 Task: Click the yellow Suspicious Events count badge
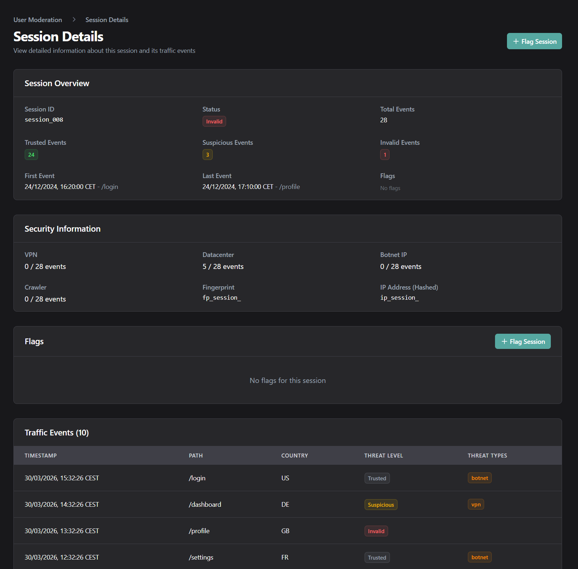coord(207,155)
